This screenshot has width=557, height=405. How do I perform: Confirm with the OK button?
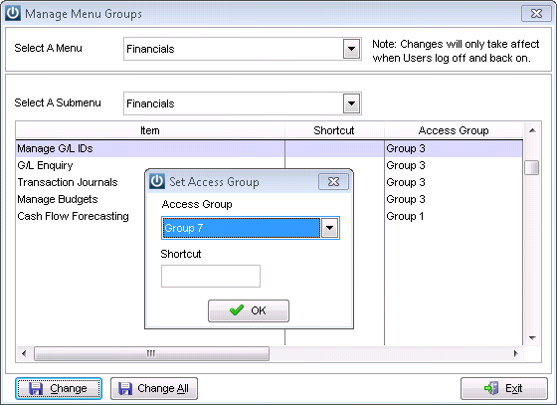click(x=249, y=310)
